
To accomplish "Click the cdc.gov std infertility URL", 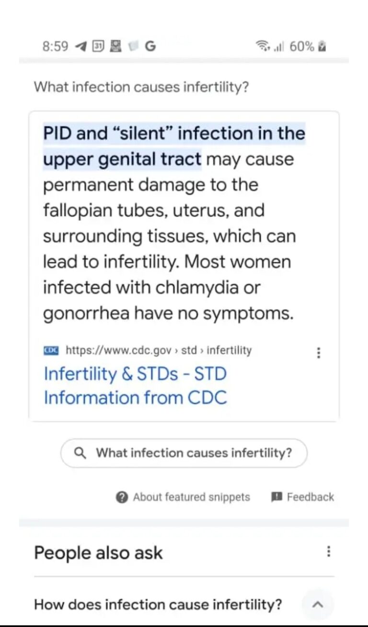I will tap(158, 350).
